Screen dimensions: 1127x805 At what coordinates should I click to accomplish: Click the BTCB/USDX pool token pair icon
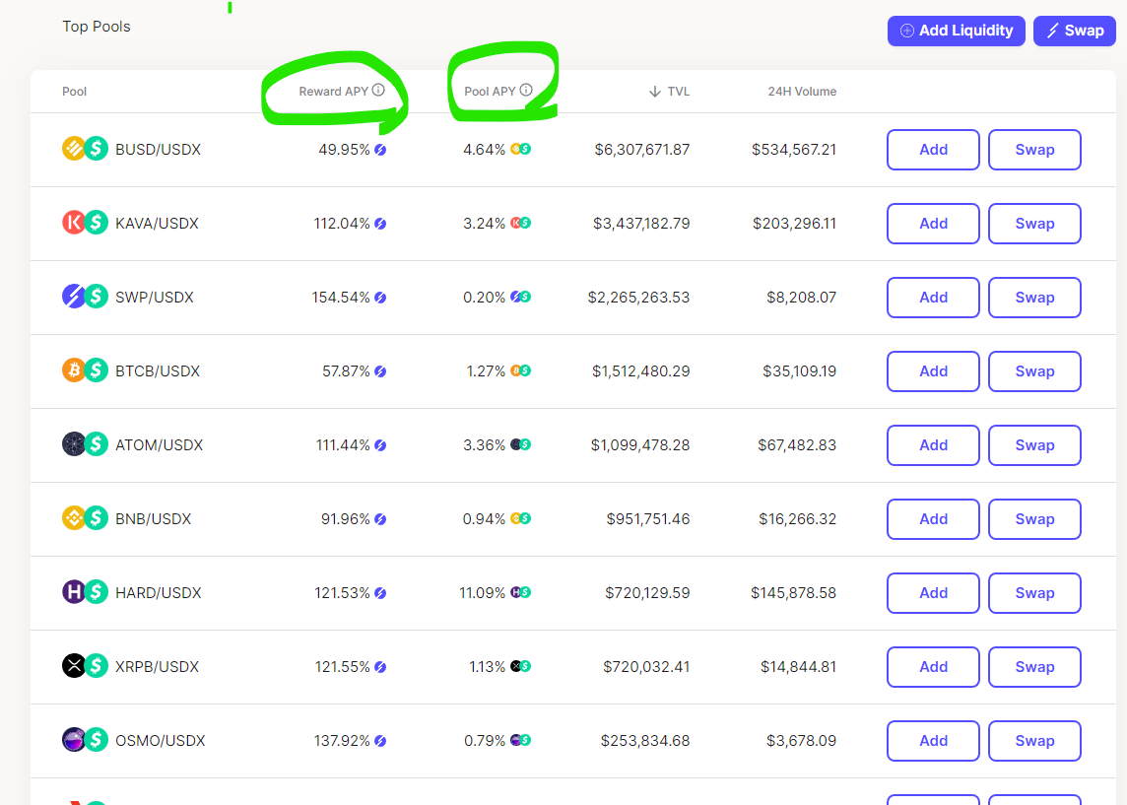pos(85,370)
